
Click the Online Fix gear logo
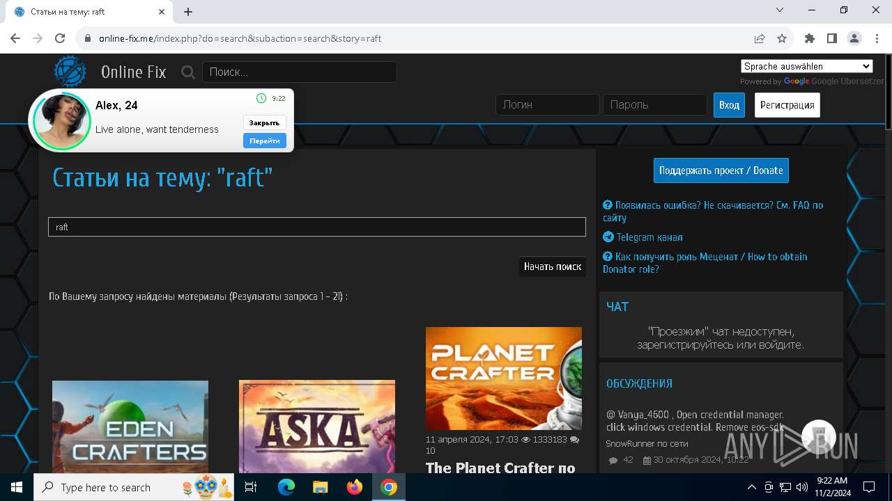click(70, 71)
